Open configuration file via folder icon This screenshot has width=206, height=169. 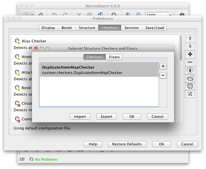pos(190,78)
